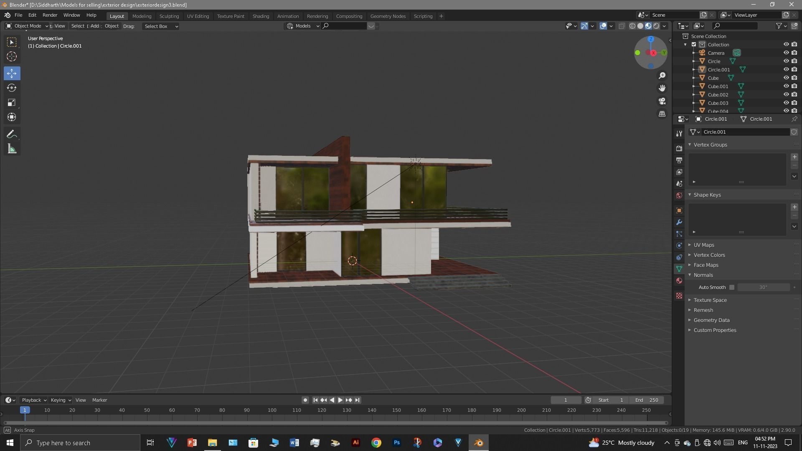Viewport: 802px width, 451px height.
Task: Click the current frame number field
Action: pyautogui.click(x=566, y=400)
